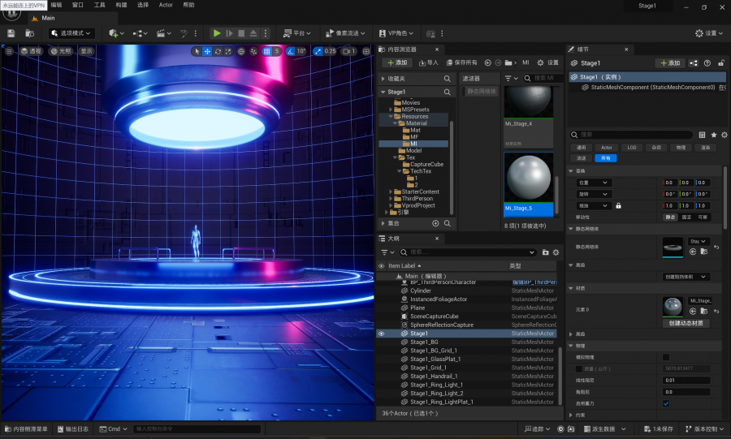The height and width of the screenshot is (439, 731).
Task: Click the create folder icon in outliner
Action: point(546,252)
